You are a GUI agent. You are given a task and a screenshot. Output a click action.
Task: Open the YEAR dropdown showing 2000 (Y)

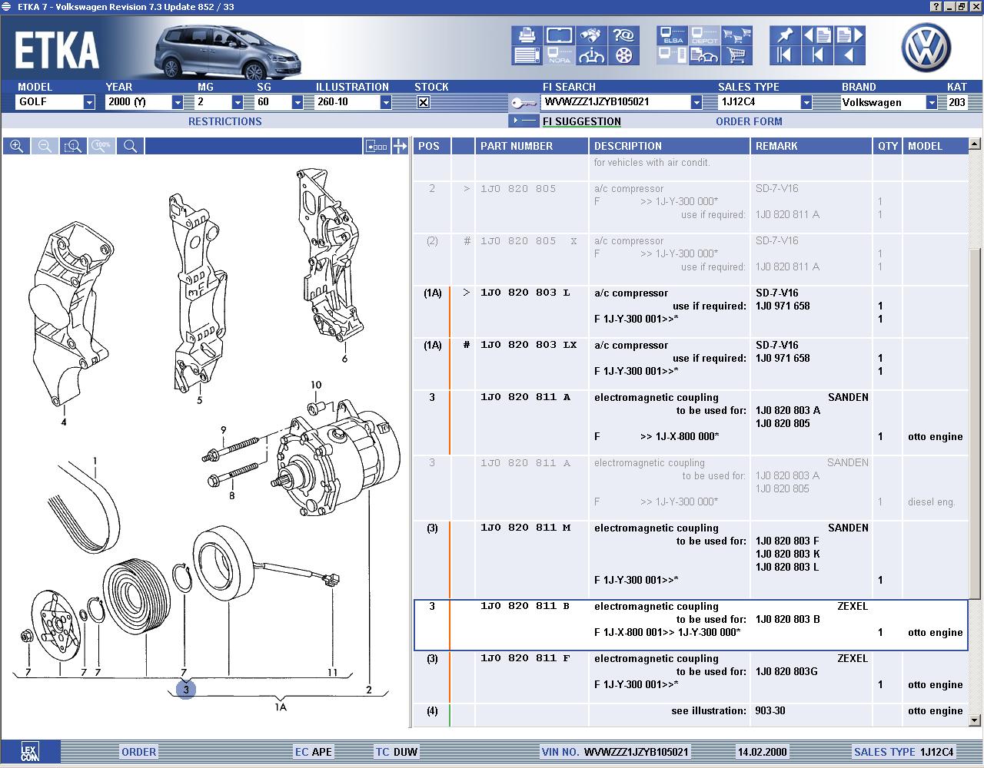pos(178,102)
